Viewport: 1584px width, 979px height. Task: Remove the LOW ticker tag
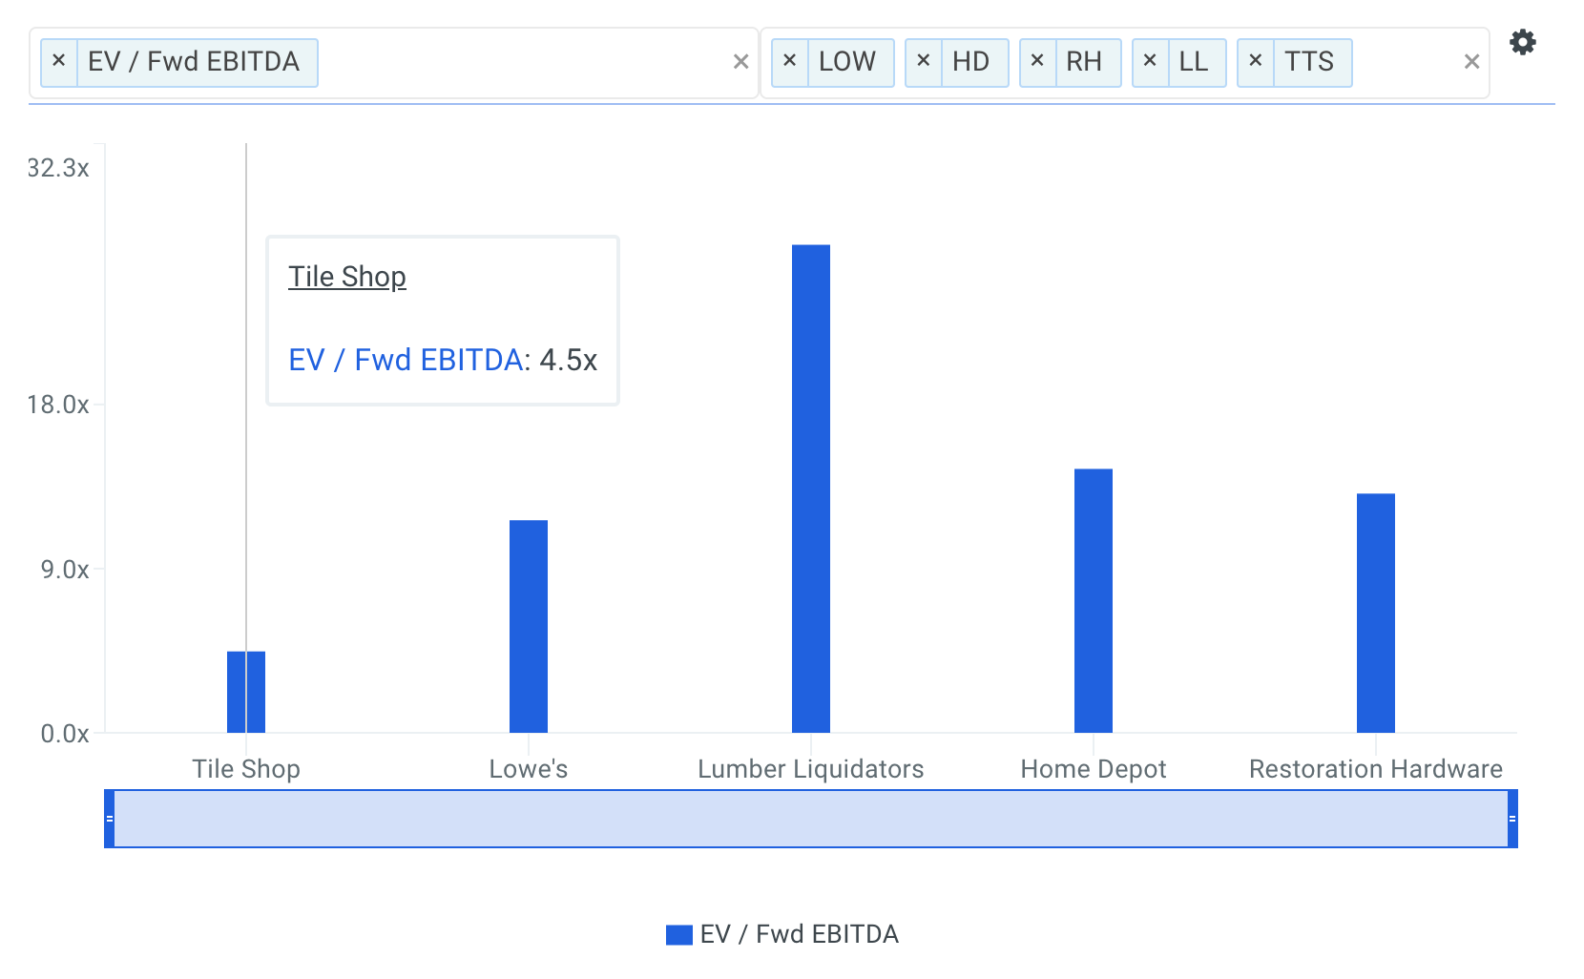(x=790, y=62)
